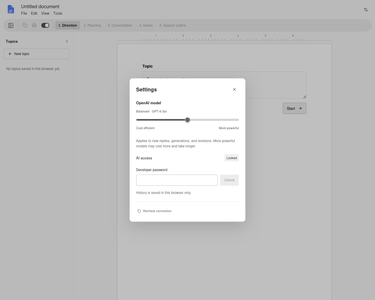Click the Topic text area
Viewport: 375px width, 300px height.
click(x=224, y=85)
